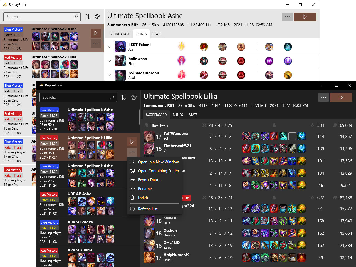The width and height of the screenshot is (356, 267).
Task: Play Lillia replay from dark list item
Action: click(x=132, y=142)
